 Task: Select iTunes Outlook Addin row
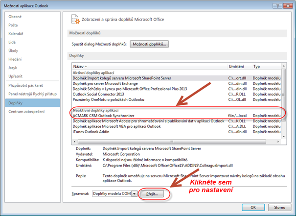click(x=177, y=132)
